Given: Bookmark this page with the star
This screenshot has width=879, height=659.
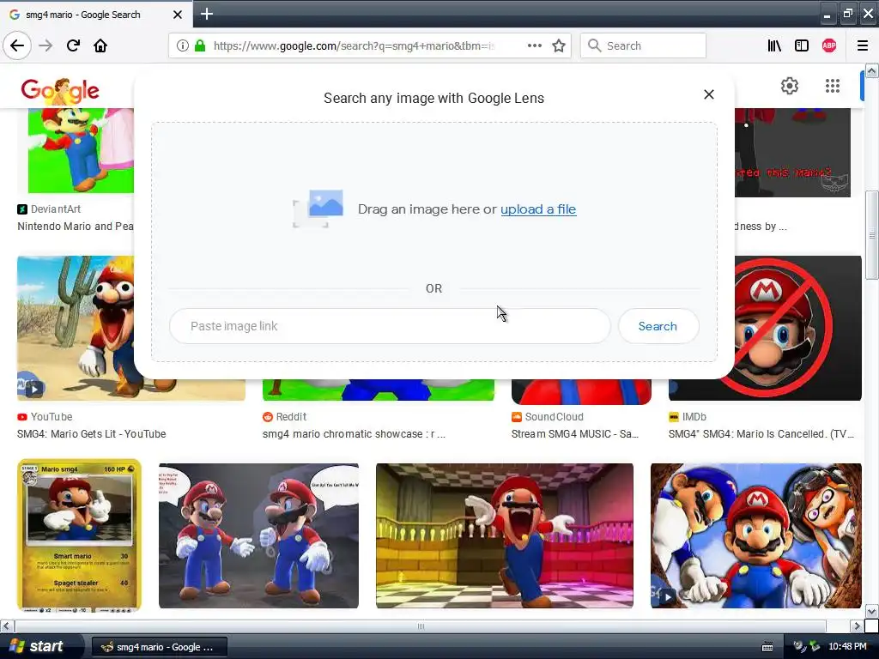Looking at the screenshot, I should (558, 45).
